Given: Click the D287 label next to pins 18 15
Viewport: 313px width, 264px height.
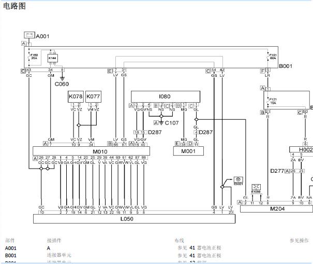Looking at the screenshot, I should coord(155,132).
